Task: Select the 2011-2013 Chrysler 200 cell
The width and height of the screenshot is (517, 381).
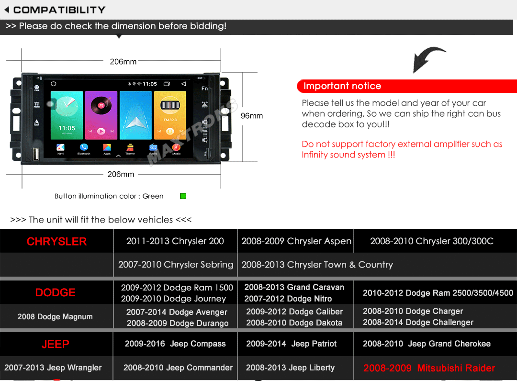Action: pyautogui.click(x=175, y=241)
